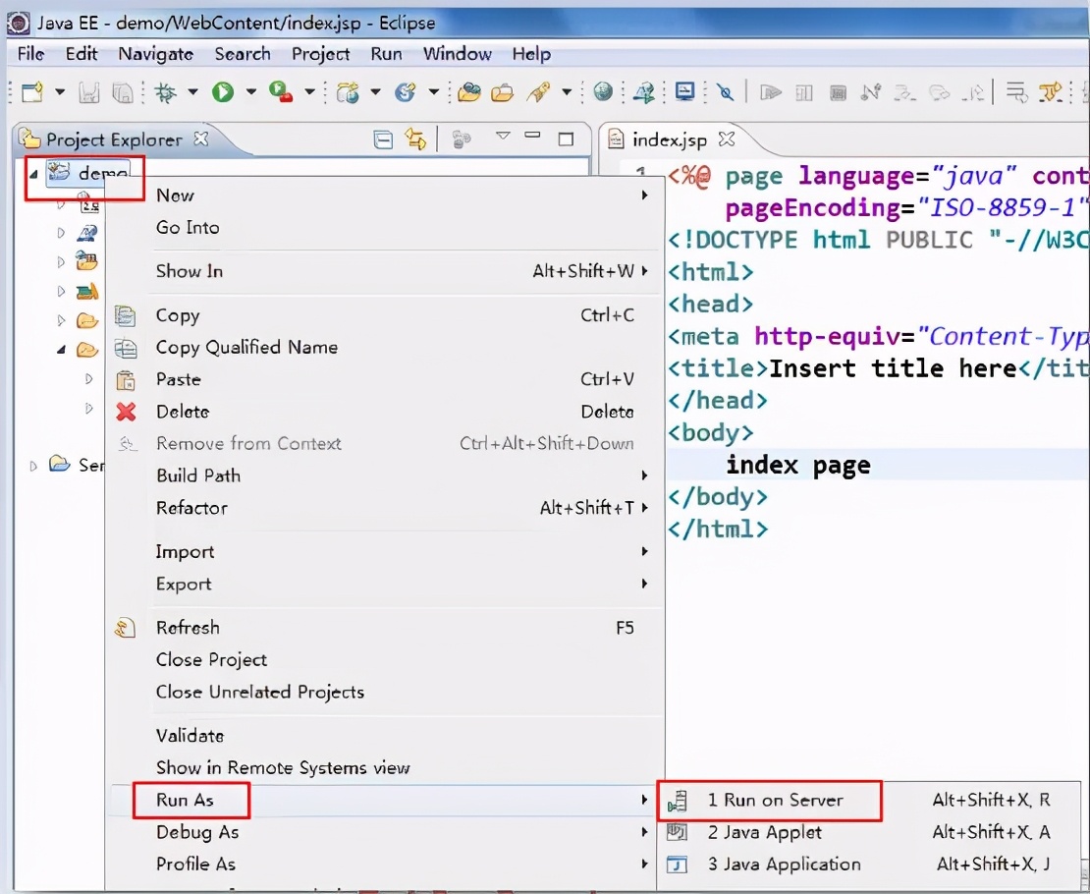Close the index.jsp editor tab
Screen dimensions: 1090x894
point(727,139)
